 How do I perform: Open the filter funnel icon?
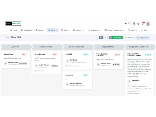(110, 37)
